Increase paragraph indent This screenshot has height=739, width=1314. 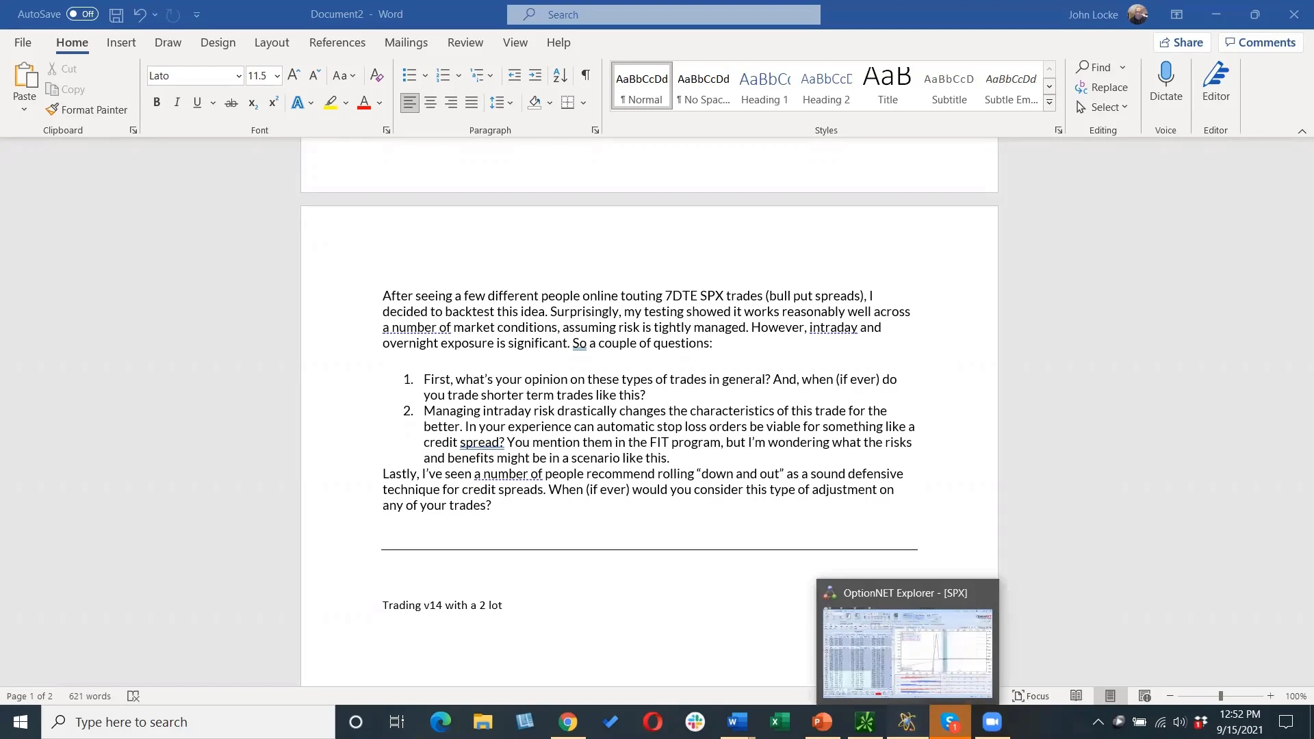tap(535, 75)
